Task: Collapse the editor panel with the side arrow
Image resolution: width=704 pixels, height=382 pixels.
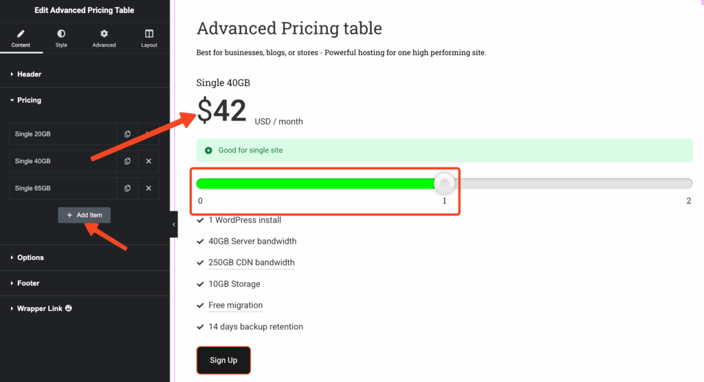Action: coord(174,224)
